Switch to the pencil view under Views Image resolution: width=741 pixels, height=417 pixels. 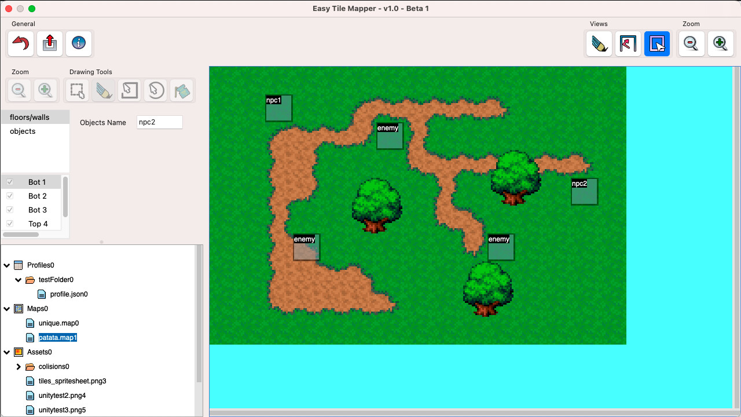[599, 43]
